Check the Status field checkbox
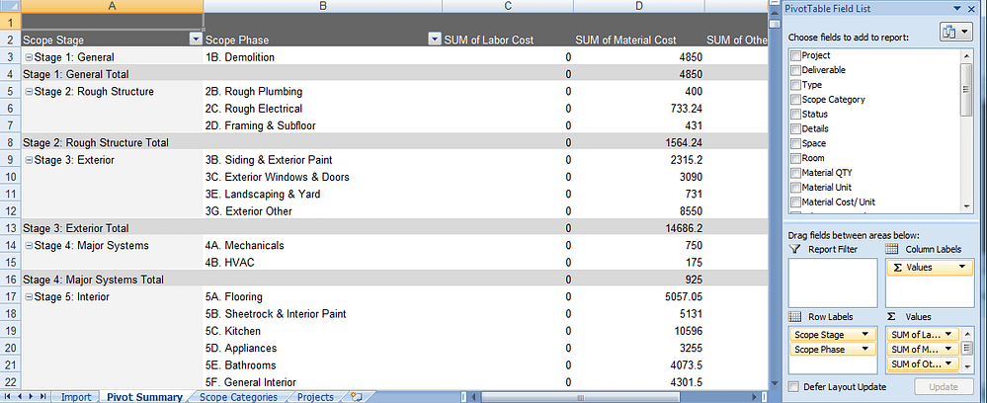987x403 pixels. click(795, 114)
